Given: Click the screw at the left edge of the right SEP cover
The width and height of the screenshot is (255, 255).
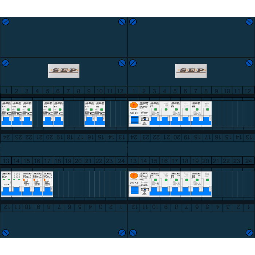Looking at the screenshot, I should tap(133, 63).
